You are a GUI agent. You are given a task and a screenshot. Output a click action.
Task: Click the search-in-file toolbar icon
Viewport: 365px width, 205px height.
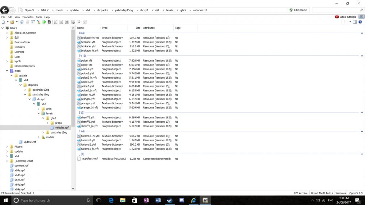click(x=55, y=22)
